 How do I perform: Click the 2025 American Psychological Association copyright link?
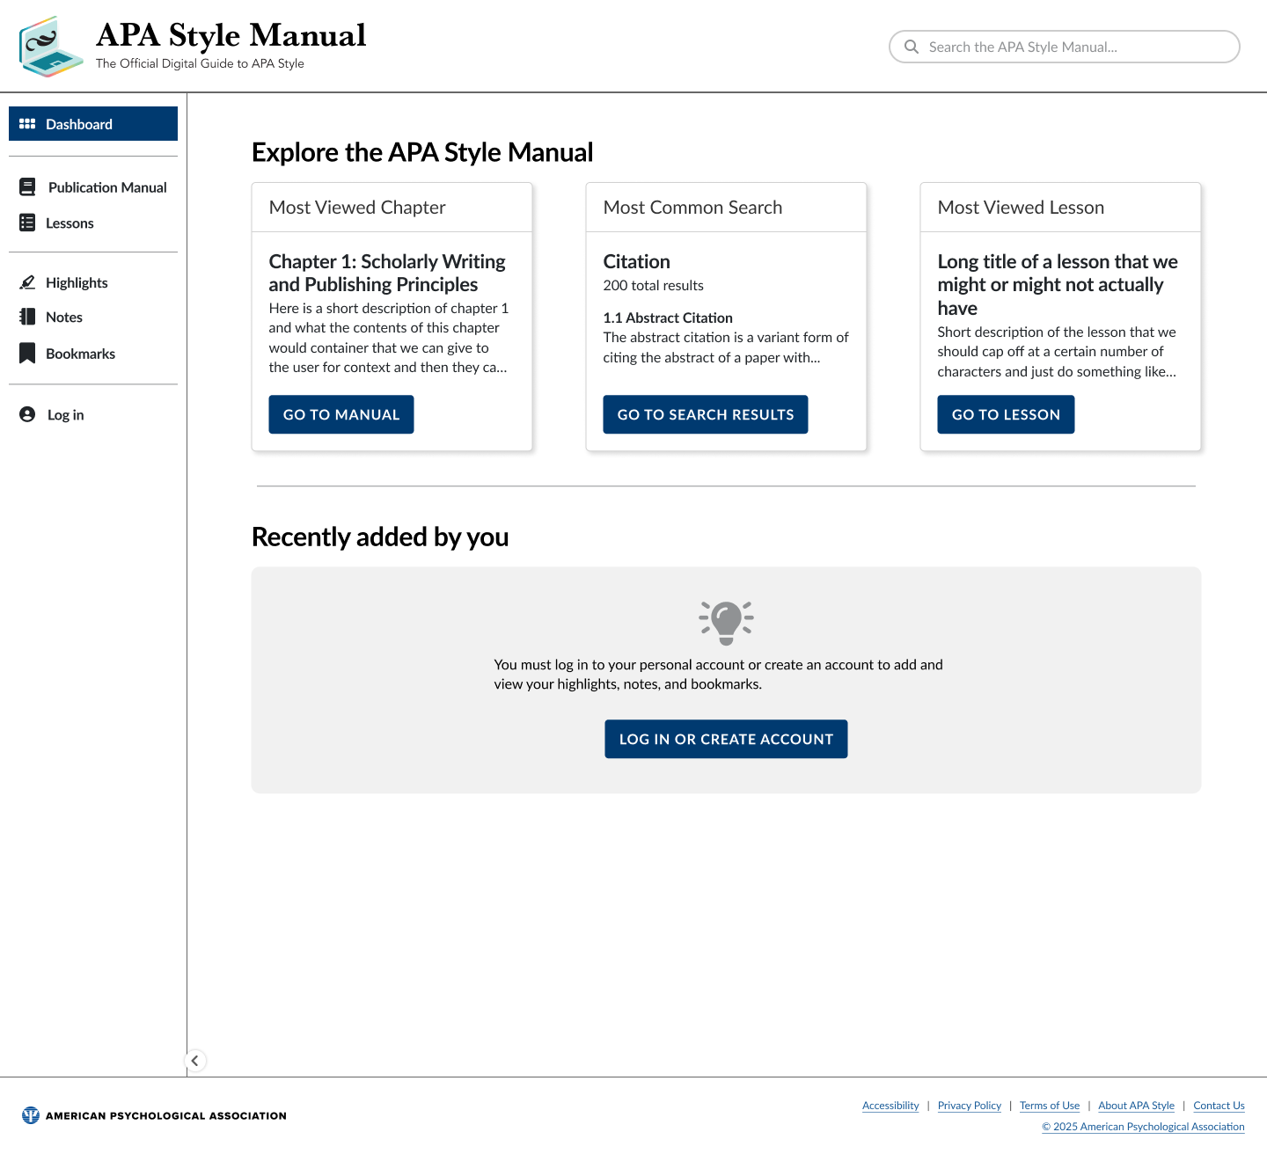[x=1143, y=1127]
